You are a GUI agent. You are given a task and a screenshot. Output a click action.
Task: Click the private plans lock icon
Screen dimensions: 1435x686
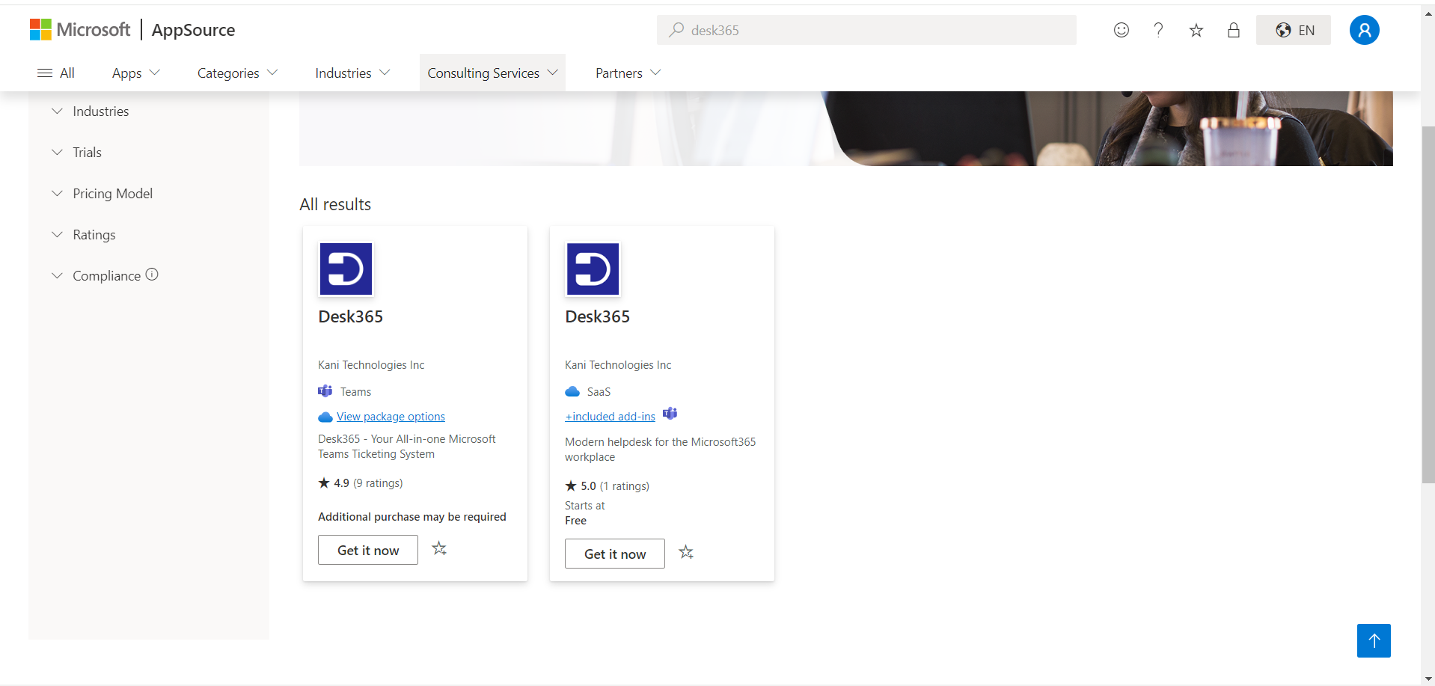pyautogui.click(x=1233, y=30)
